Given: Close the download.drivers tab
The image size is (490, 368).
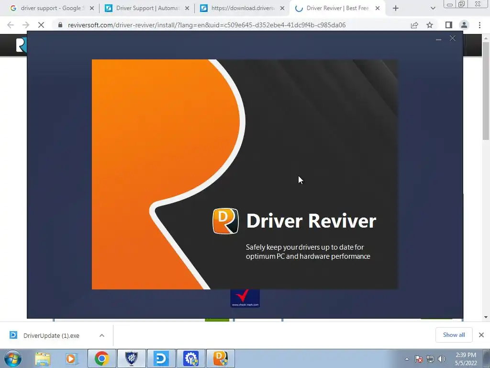Looking at the screenshot, I should click(282, 9).
